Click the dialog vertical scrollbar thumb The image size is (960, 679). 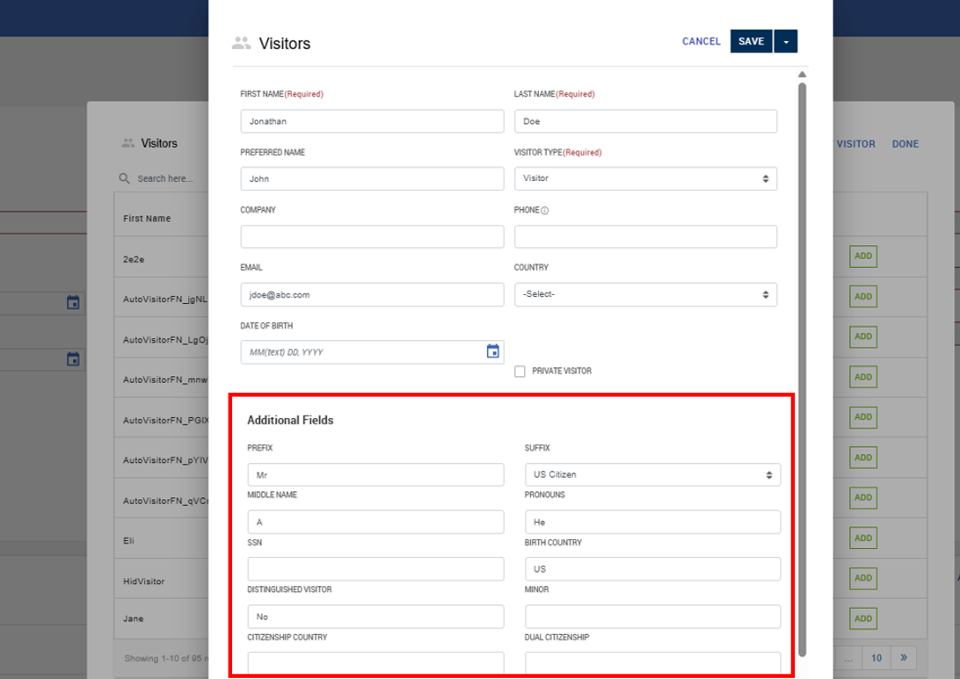802,370
